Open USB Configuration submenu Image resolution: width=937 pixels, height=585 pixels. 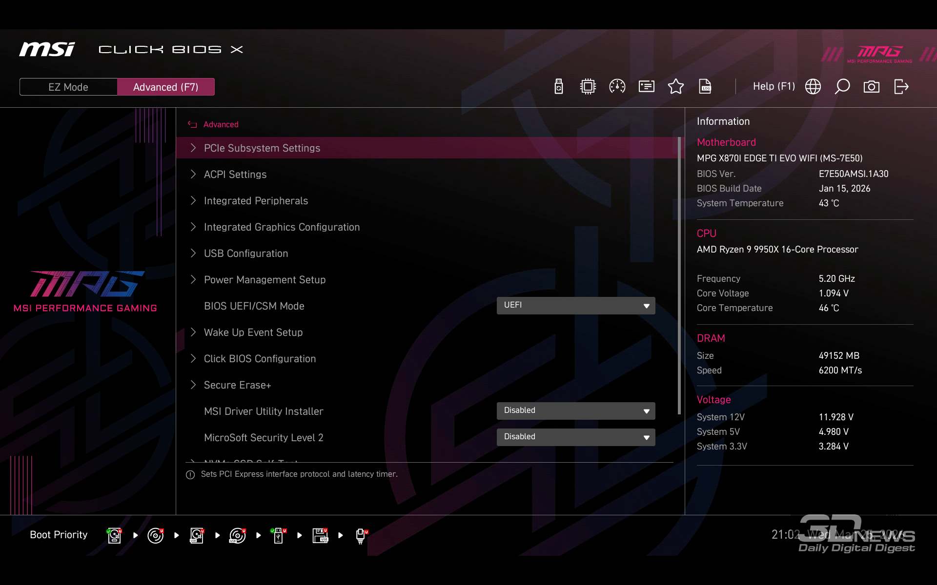point(246,253)
